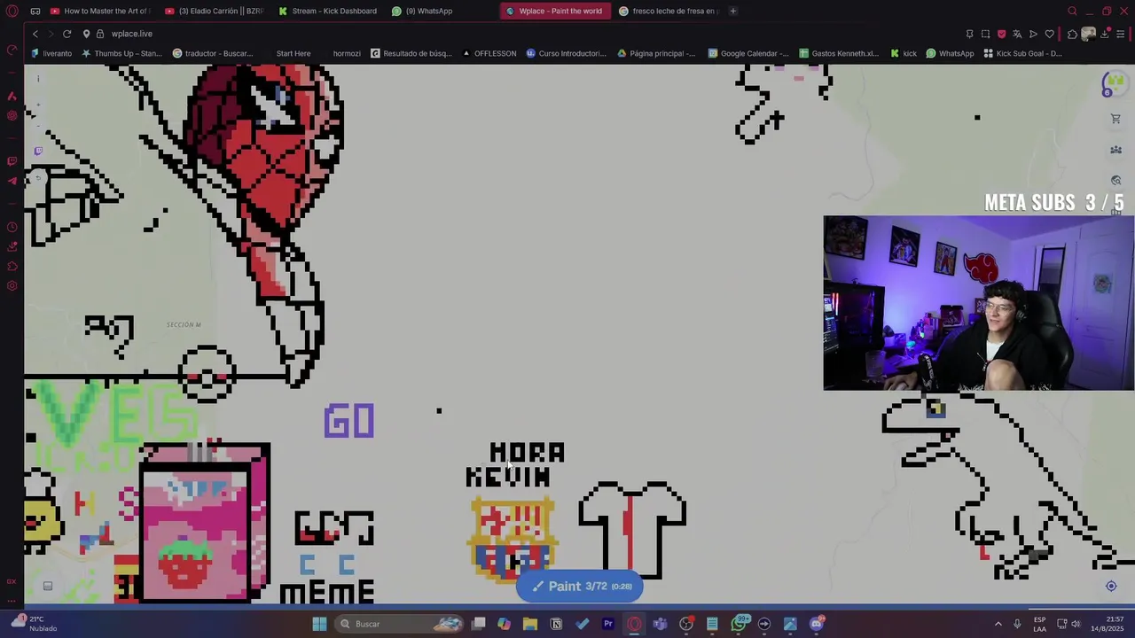Click the pinboard pin icon in the toolbar

tap(969, 34)
